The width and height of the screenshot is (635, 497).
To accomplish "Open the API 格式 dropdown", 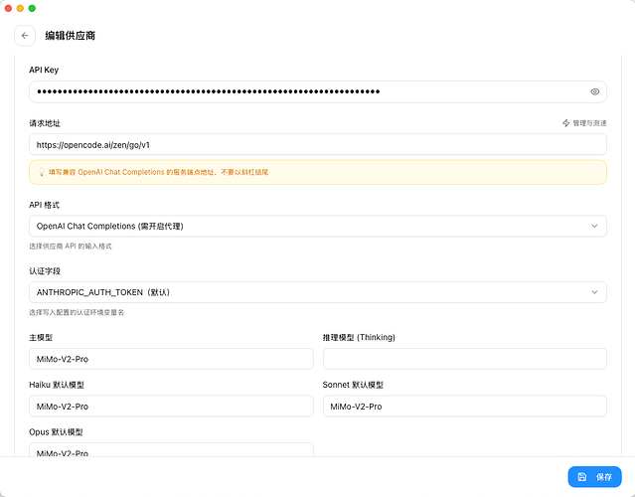I will point(318,226).
